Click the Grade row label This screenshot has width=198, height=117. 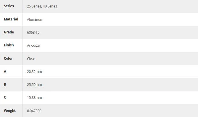click(9, 32)
